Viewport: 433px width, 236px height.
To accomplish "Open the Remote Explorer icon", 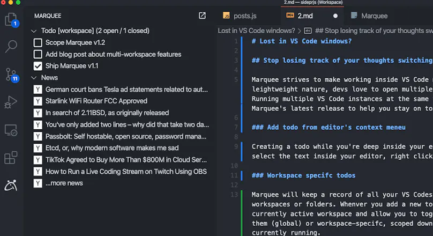I will (11, 130).
